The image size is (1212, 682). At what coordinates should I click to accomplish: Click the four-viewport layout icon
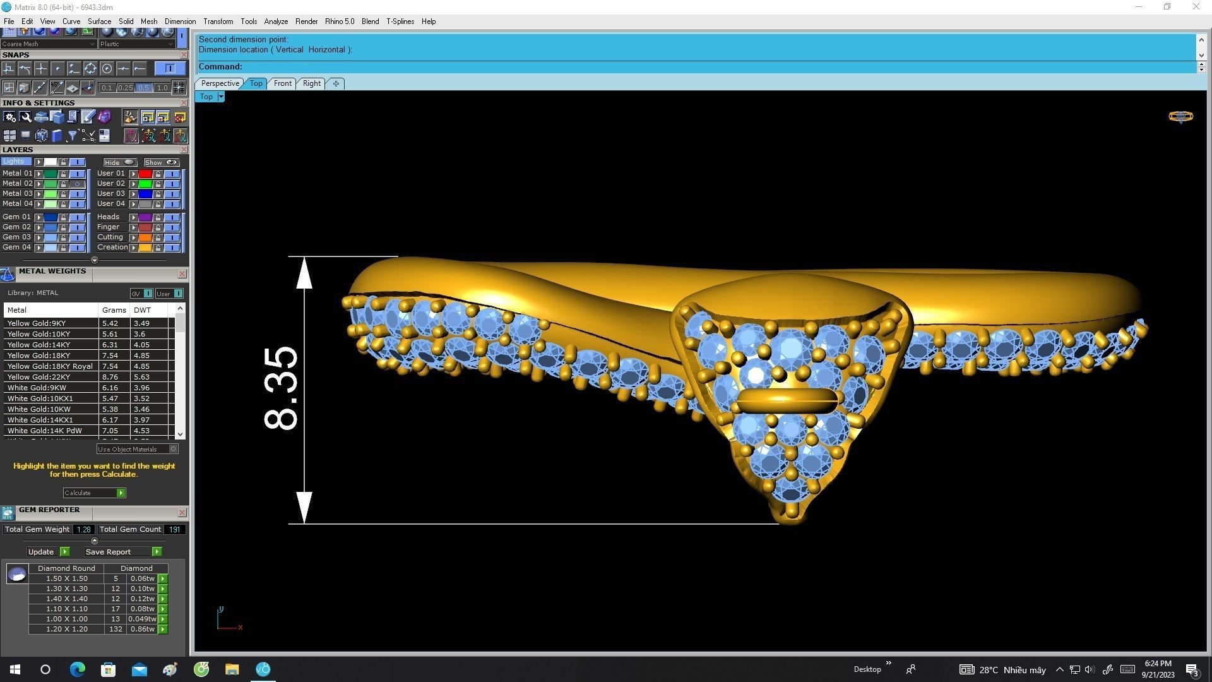coord(9,135)
